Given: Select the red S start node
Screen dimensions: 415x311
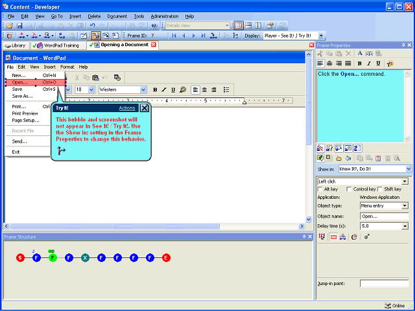Looking at the screenshot, I should coord(20,258).
